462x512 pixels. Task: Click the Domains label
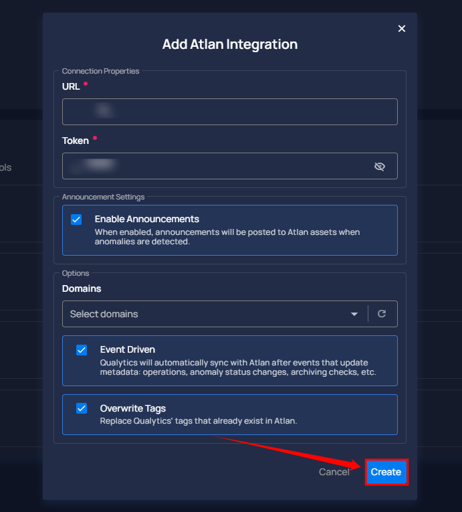point(82,288)
